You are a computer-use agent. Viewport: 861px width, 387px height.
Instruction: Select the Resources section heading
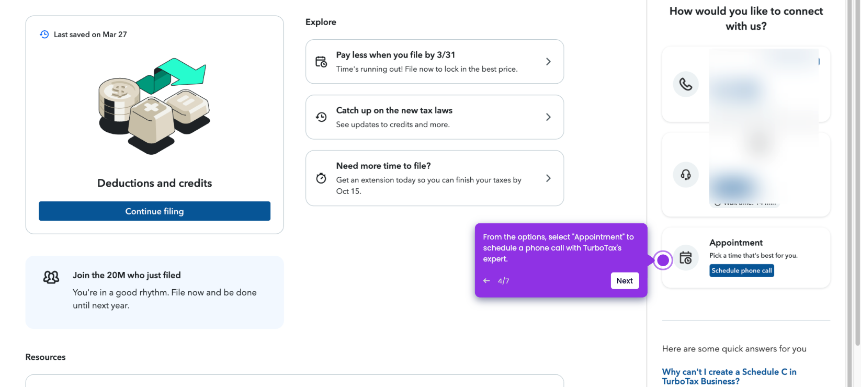coord(46,357)
